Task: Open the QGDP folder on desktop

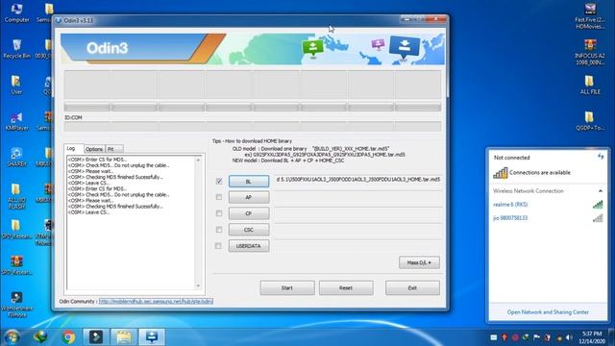Action: tap(590, 121)
